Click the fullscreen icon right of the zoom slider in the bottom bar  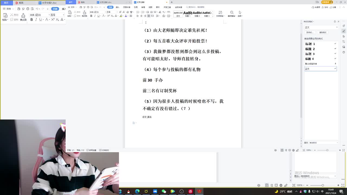tap(343, 185)
